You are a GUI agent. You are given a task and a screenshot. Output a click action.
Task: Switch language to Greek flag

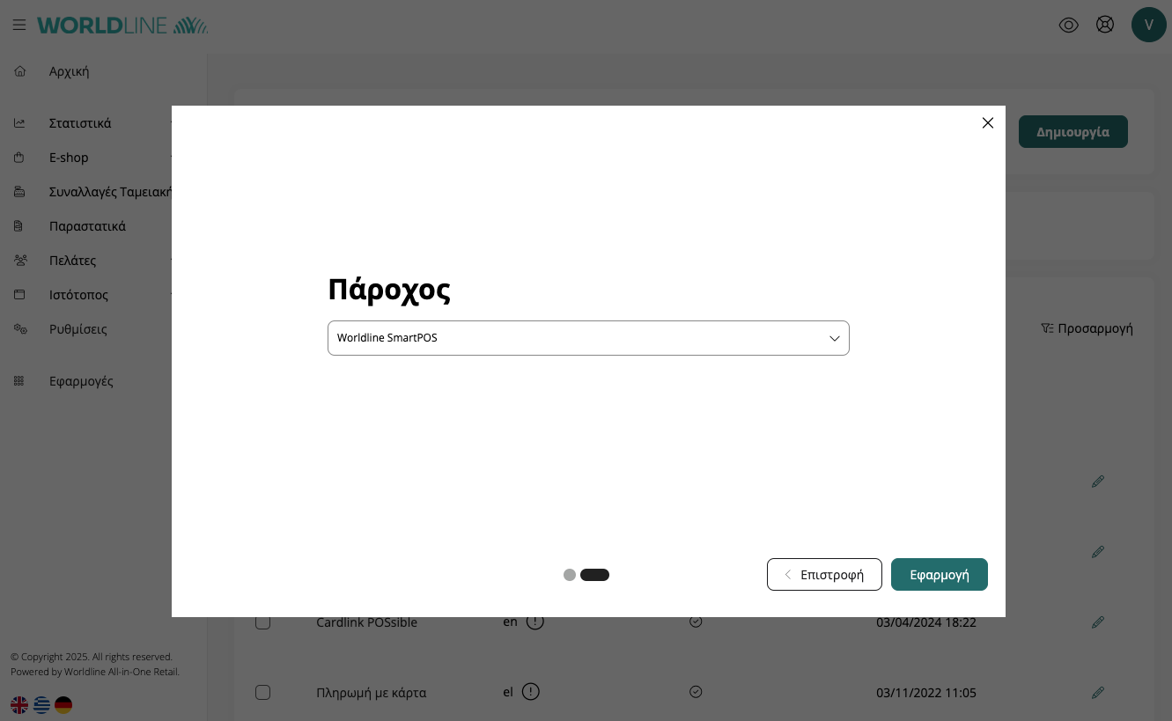point(41,705)
